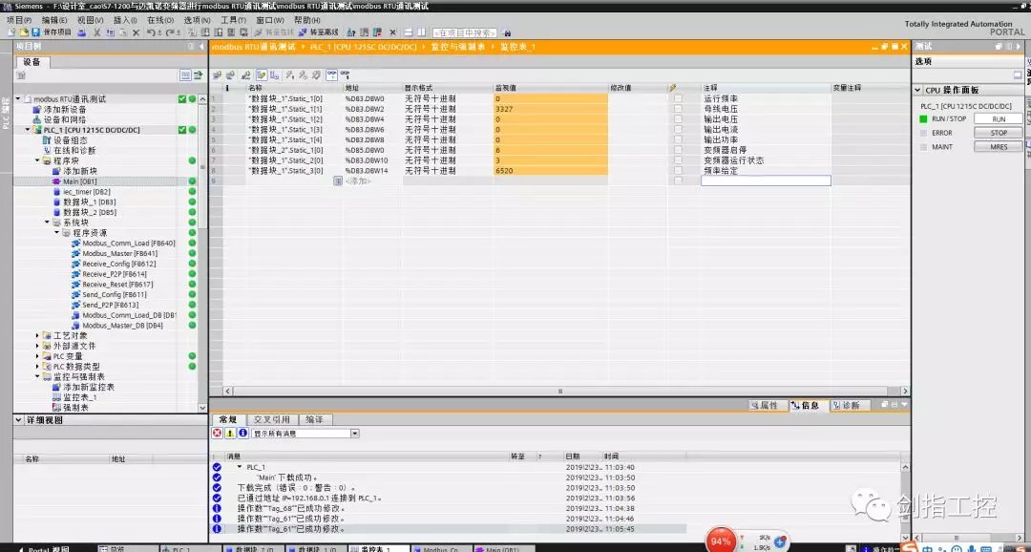Screen dimensions: 1031x552
Task: Open the 显示所有消息 message filter dropdown
Action: coord(354,433)
